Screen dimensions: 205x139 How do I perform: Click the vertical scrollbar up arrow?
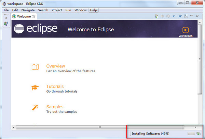click(x=200, y=22)
